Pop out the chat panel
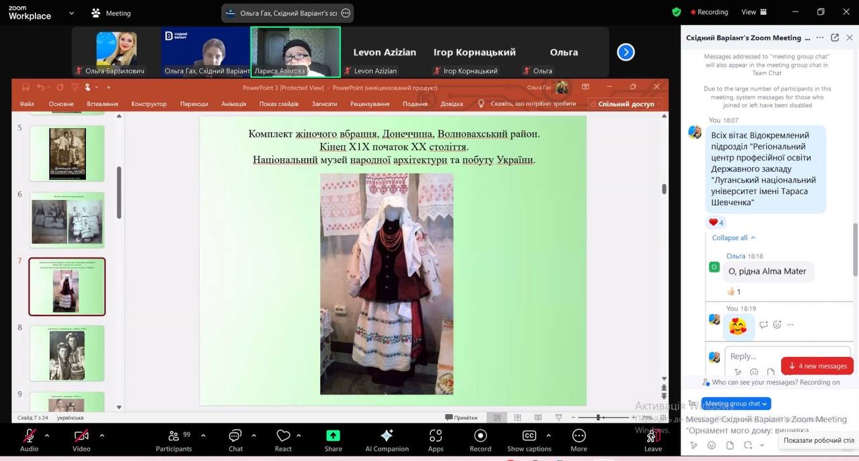 pos(834,38)
